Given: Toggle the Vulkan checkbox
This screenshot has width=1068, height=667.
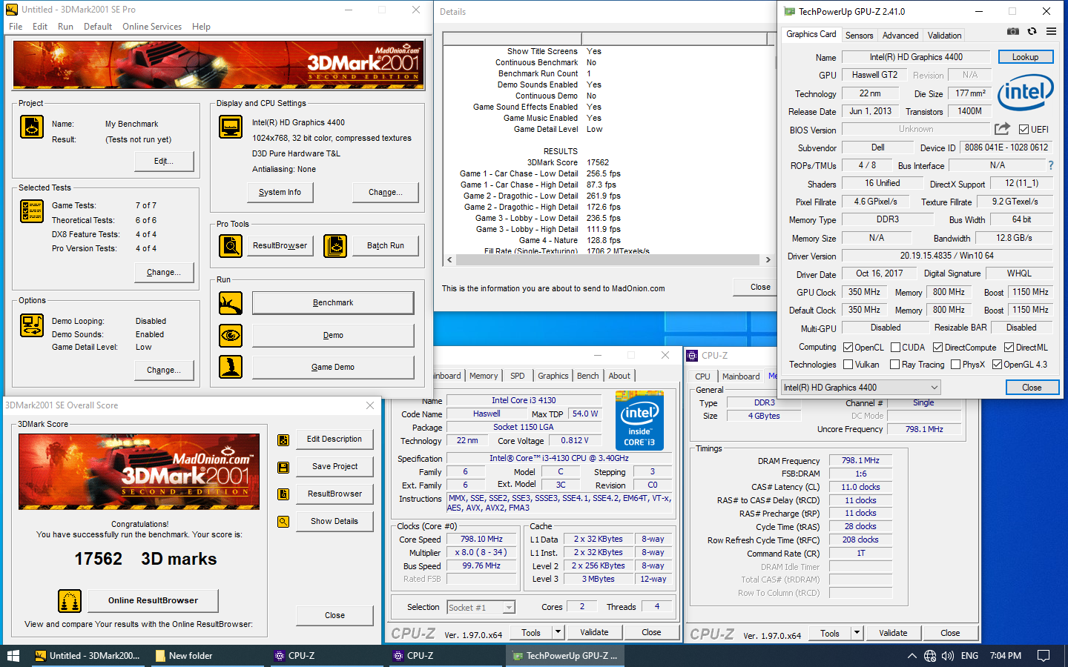Looking at the screenshot, I should [x=848, y=365].
